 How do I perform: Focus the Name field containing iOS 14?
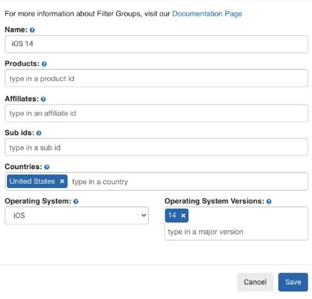(156, 44)
